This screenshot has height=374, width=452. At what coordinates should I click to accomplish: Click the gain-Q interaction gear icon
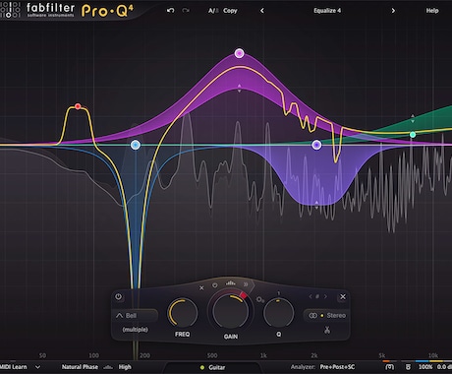pos(259,299)
